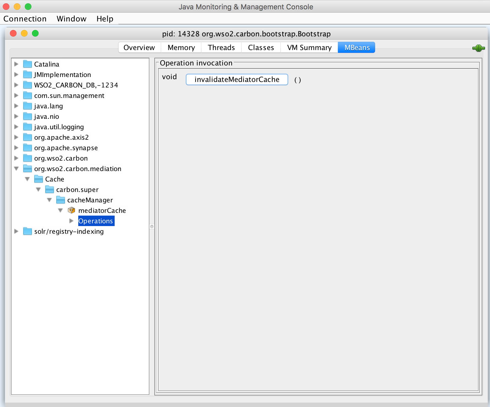Select the Cache tree item
Viewport: 490px width, 407px height.
pyautogui.click(x=55, y=179)
